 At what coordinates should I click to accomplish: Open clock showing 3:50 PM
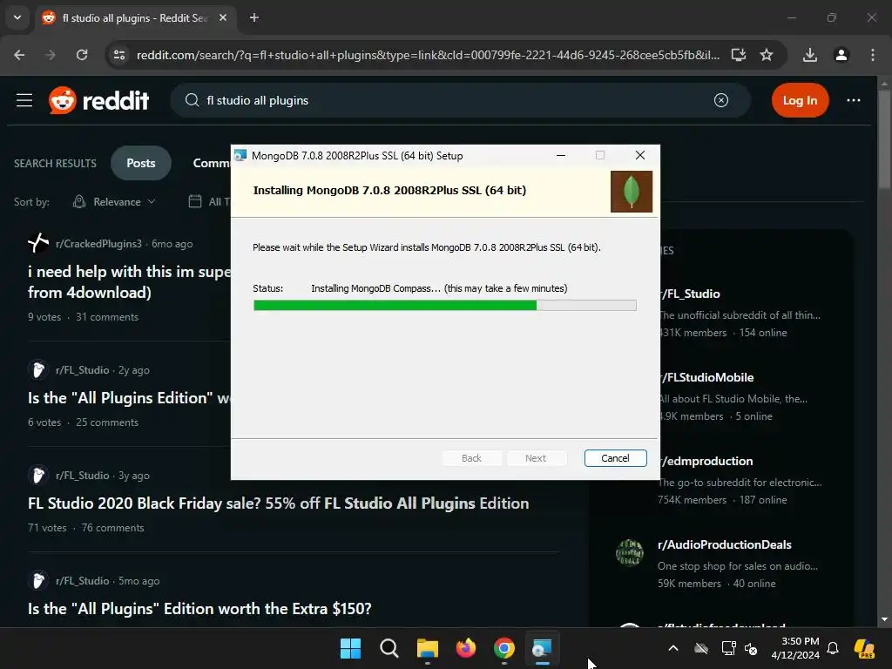click(x=795, y=648)
